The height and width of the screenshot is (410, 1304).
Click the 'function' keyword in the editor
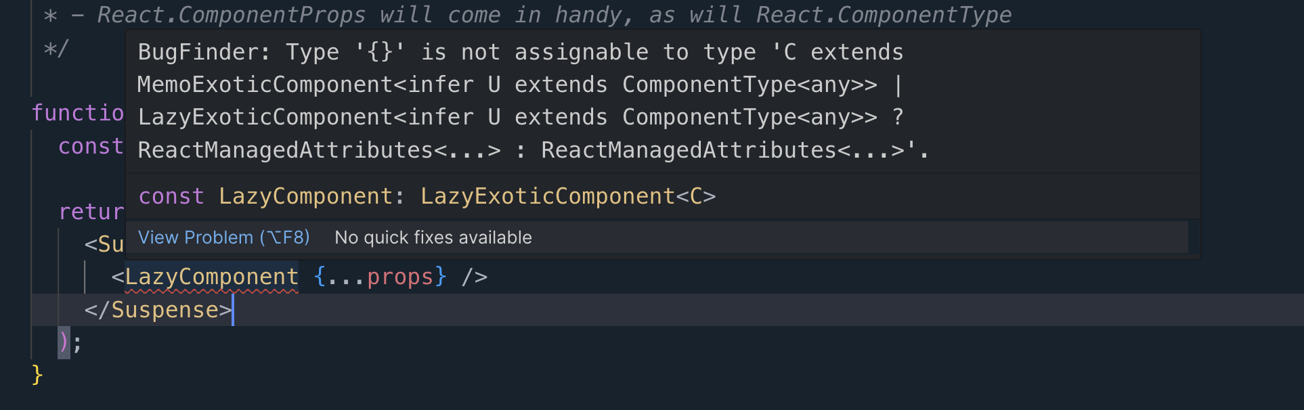click(78, 113)
